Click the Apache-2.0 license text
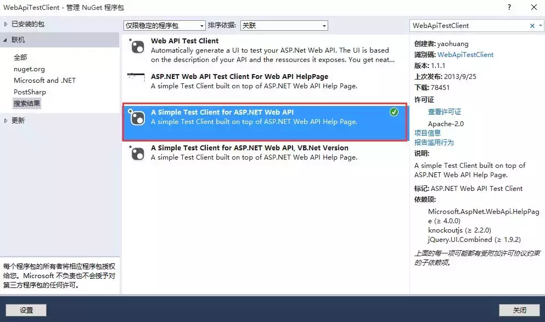 click(x=446, y=123)
